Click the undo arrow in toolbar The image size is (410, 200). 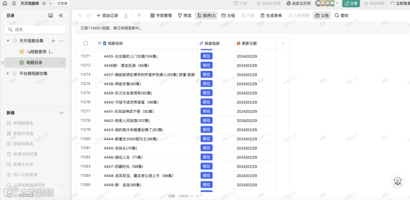coord(80,16)
